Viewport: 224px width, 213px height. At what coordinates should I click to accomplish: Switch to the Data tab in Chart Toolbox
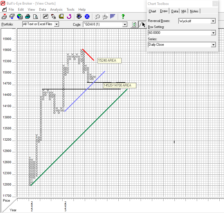click(x=175, y=11)
